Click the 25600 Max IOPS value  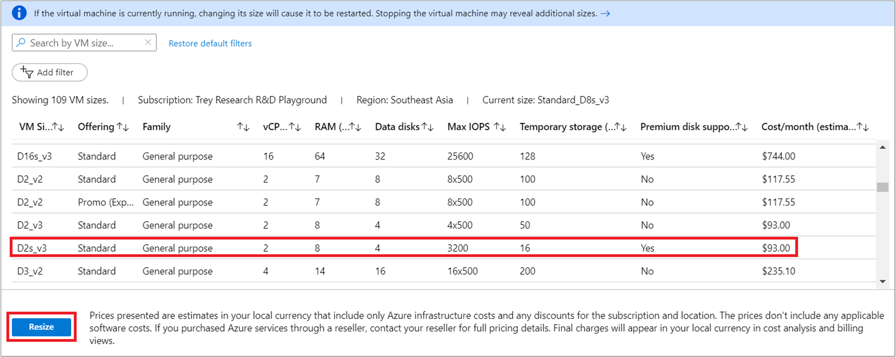tap(460, 156)
